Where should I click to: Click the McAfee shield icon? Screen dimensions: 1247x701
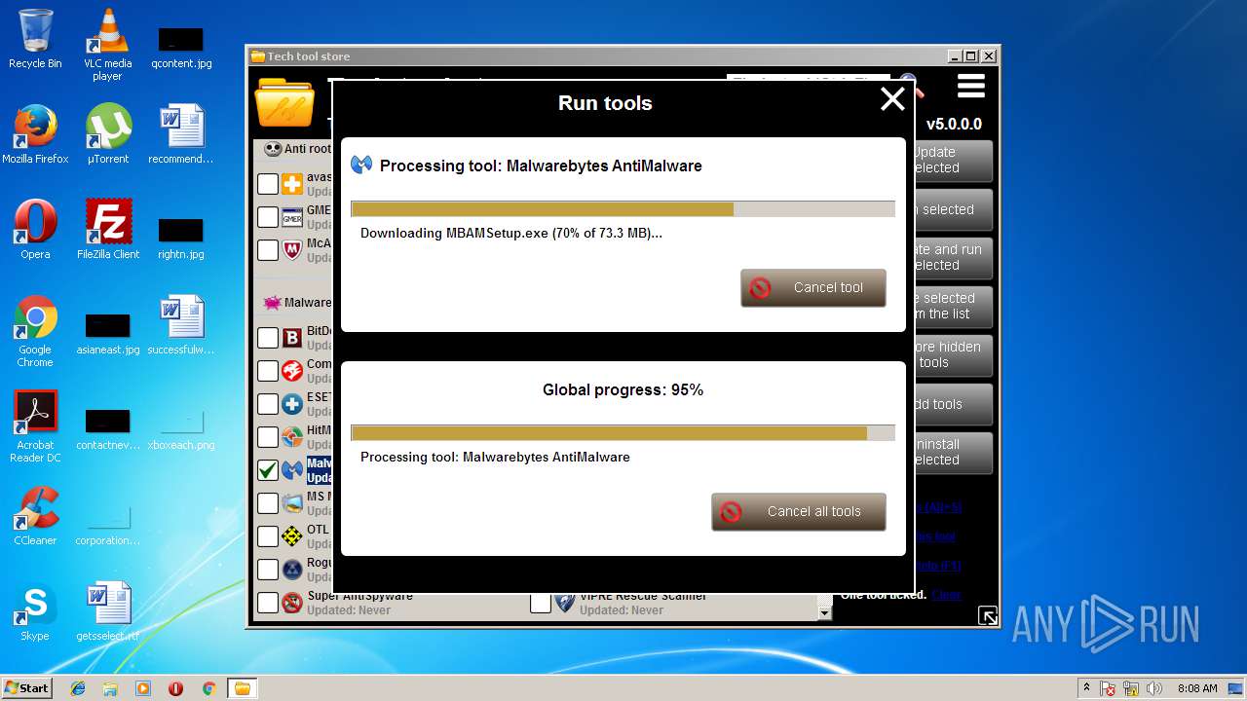292,250
